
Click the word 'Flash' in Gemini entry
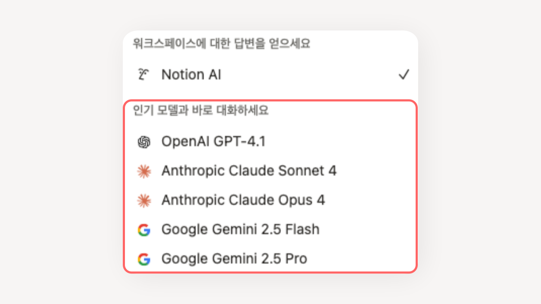[302, 229]
